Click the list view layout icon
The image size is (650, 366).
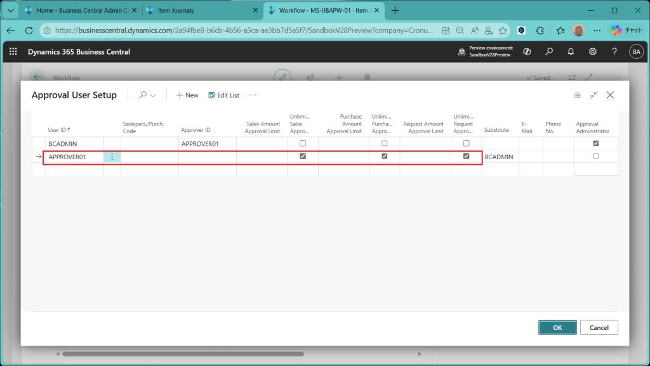tap(577, 95)
